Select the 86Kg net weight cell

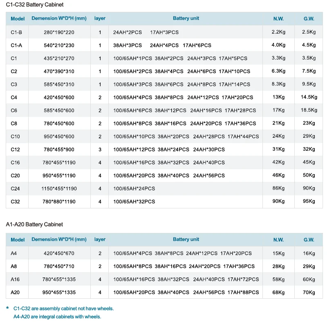[278, 188]
